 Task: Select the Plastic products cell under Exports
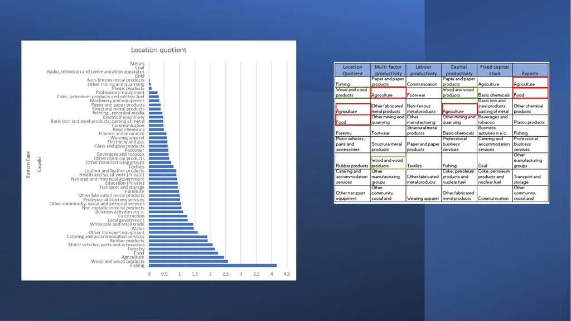(530, 121)
